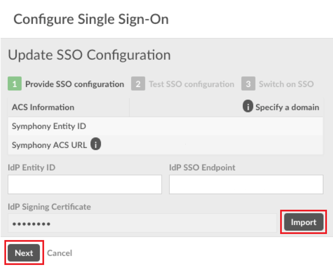
Task: Click the ACS Information header
Action: [43, 107]
